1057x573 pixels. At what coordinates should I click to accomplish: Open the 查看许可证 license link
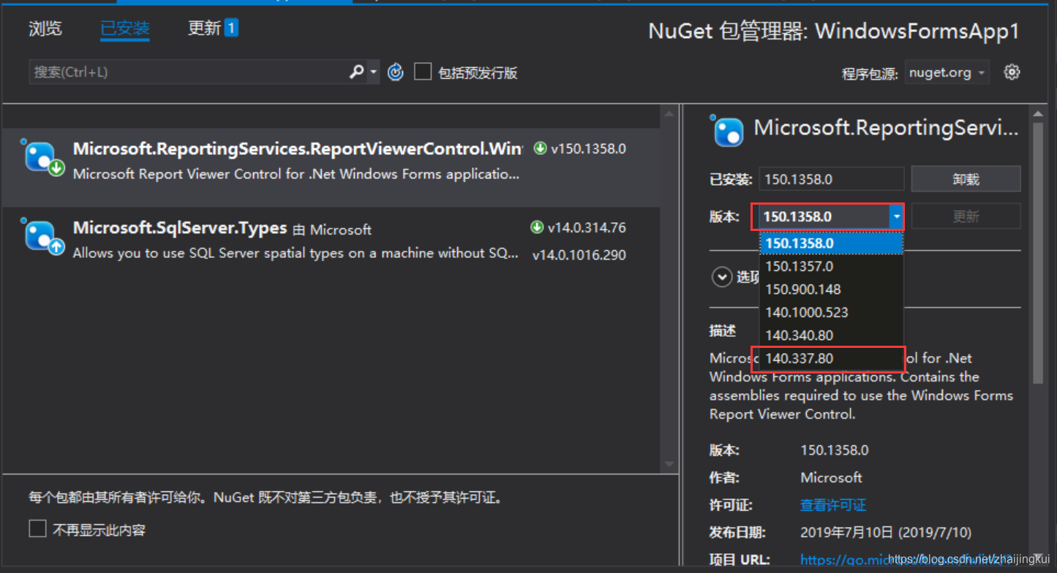833,504
